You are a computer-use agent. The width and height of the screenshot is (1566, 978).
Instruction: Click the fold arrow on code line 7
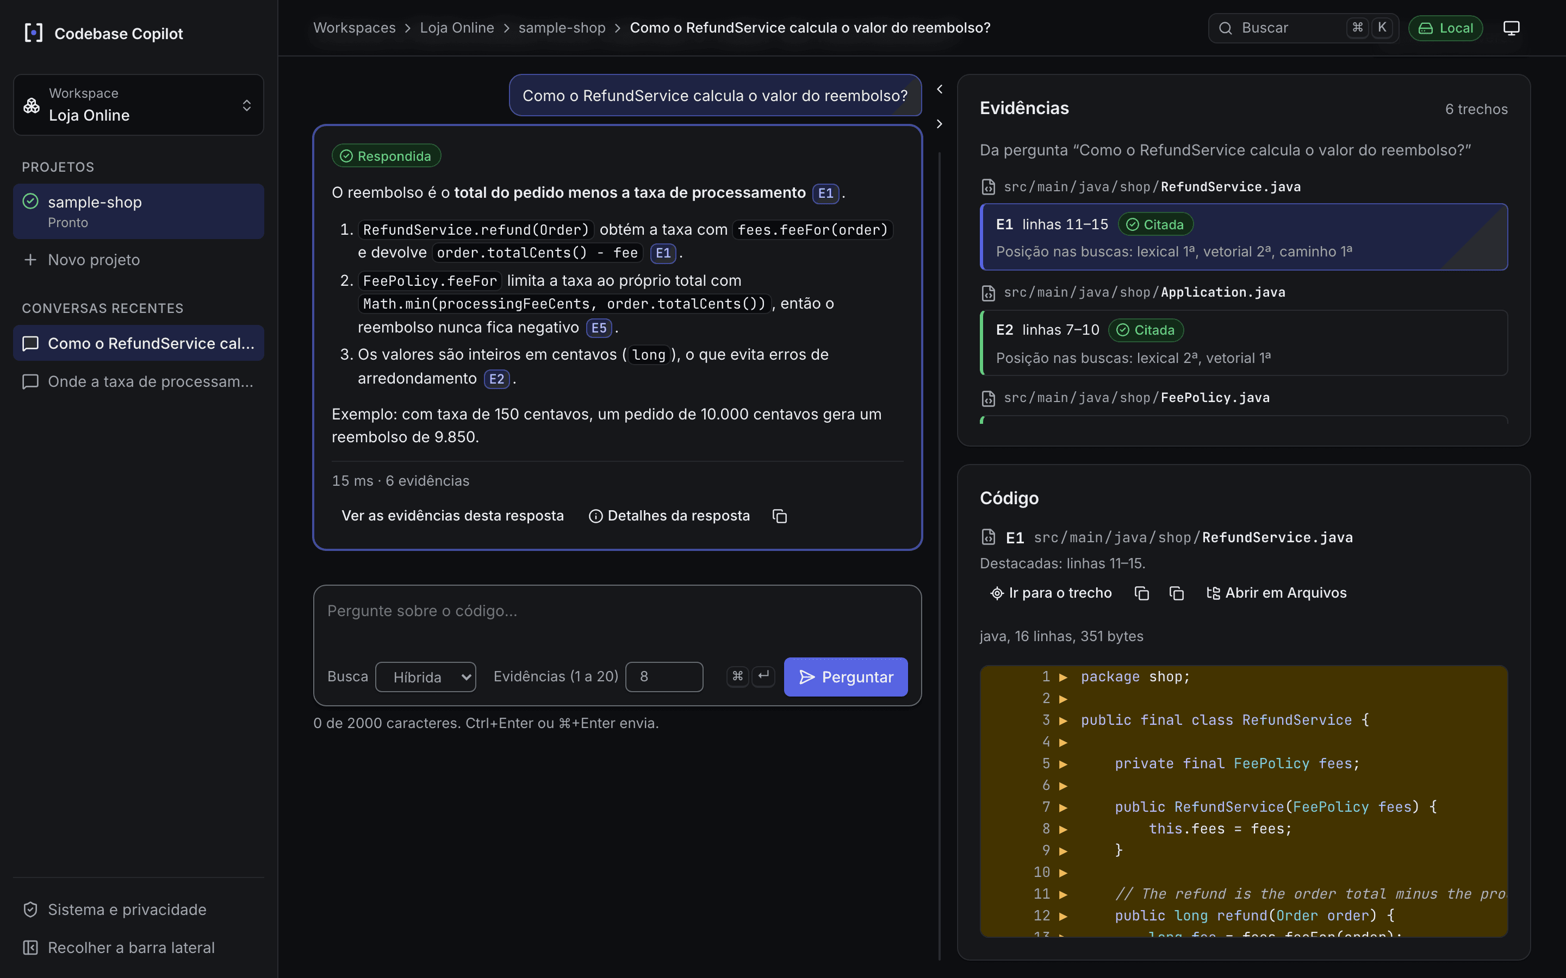pos(1063,807)
